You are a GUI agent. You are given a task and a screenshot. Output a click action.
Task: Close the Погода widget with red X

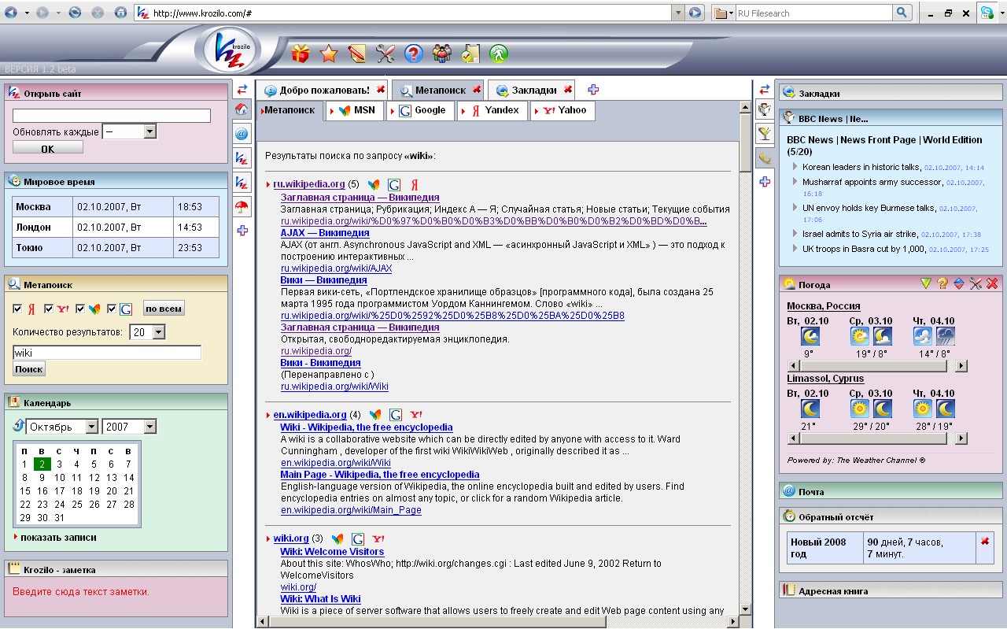[992, 283]
